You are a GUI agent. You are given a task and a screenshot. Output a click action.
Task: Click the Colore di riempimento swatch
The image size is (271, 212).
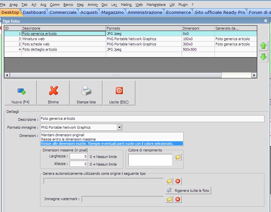(x=150, y=160)
